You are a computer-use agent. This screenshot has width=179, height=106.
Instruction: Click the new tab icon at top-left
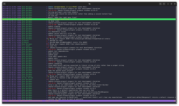(x=4, y=4)
